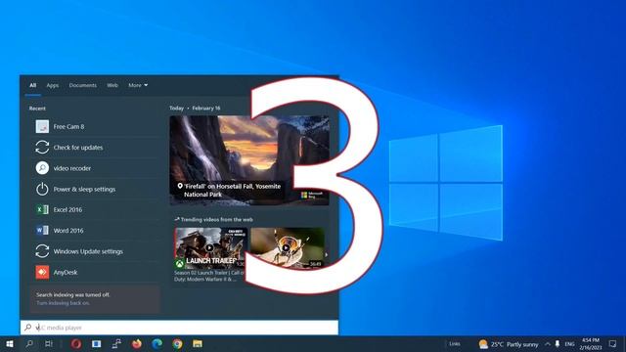Select the All search tab

tap(32, 85)
